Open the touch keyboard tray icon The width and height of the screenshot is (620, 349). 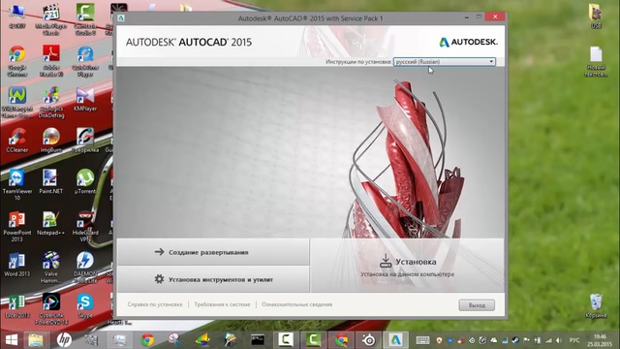pyautogui.click(x=422, y=340)
